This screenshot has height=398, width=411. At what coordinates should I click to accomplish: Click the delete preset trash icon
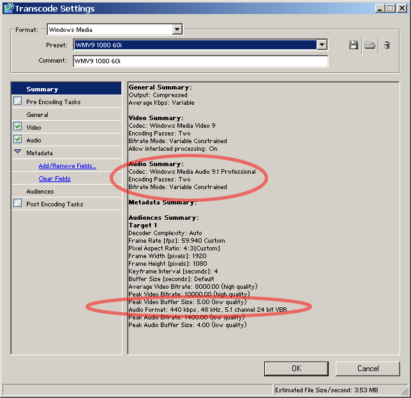pyautogui.click(x=387, y=45)
